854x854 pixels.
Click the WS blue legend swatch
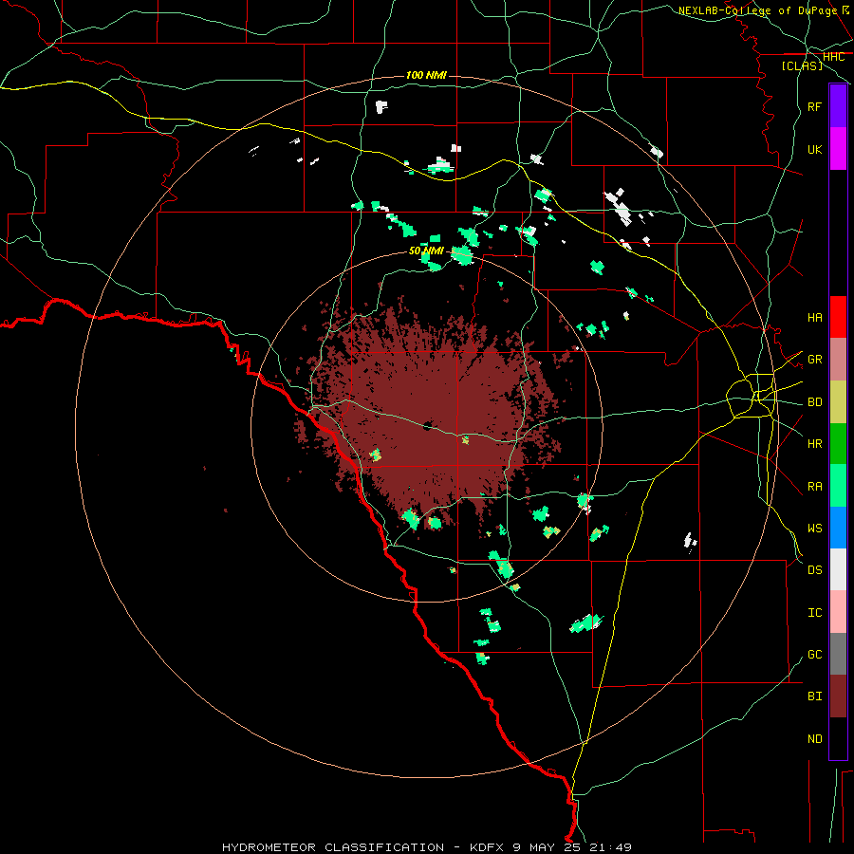coord(838,528)
